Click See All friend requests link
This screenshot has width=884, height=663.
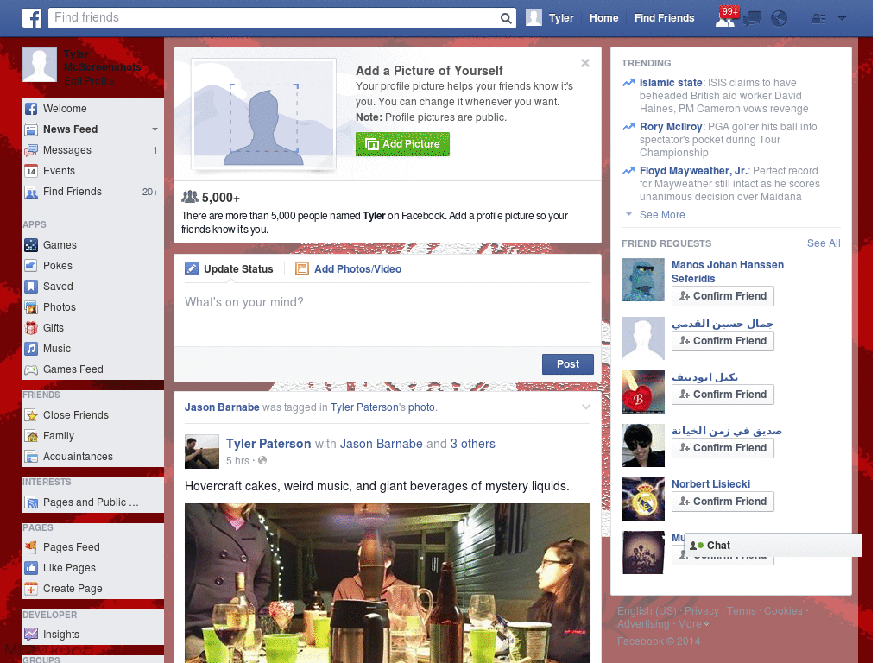click(x=823, y=243)
